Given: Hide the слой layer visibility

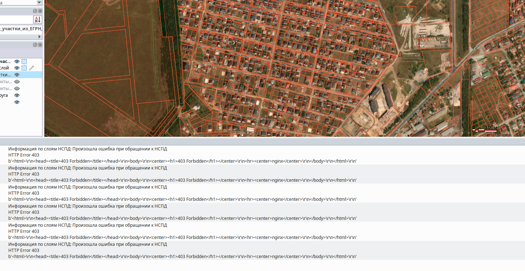Looking at the screenshot, I should (17, 67).
